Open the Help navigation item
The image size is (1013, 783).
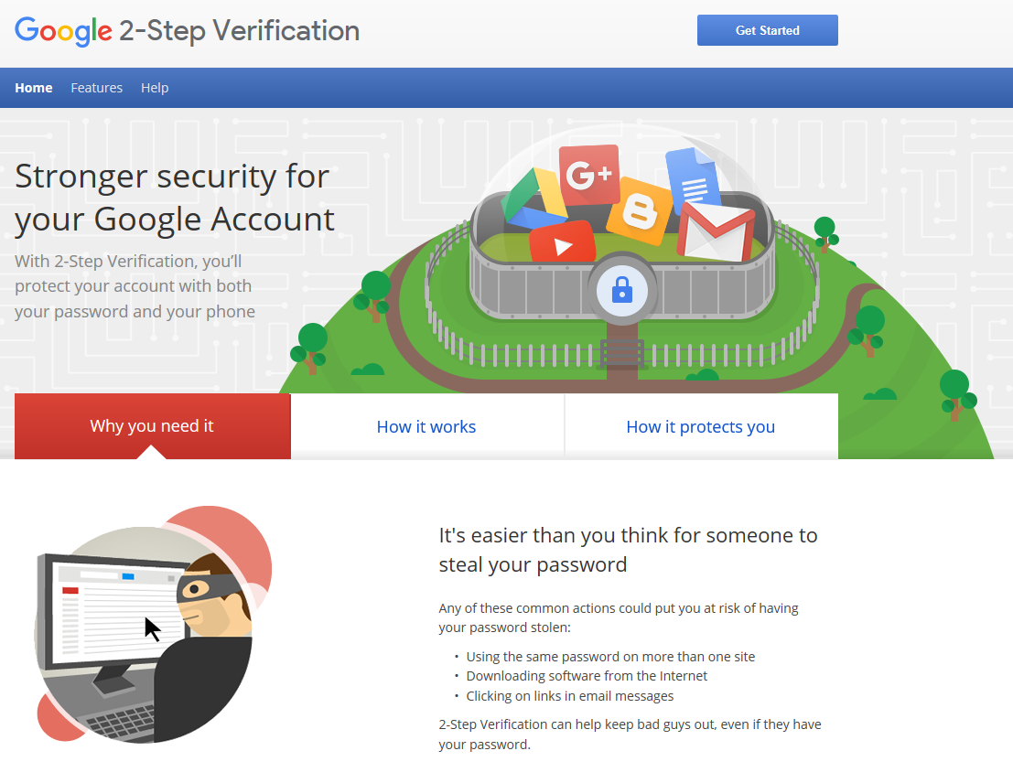(x=155, y=87)
